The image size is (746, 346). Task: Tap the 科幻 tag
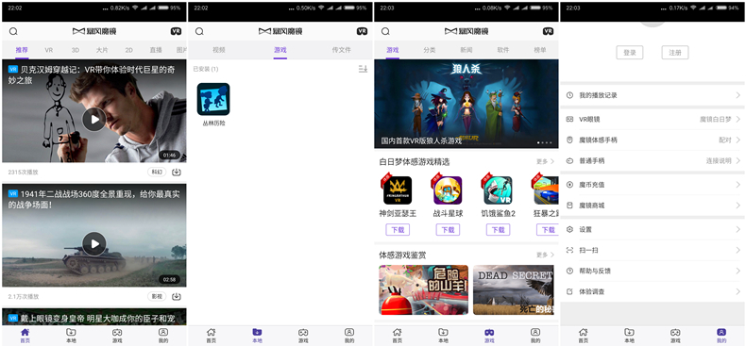[157, 172]
